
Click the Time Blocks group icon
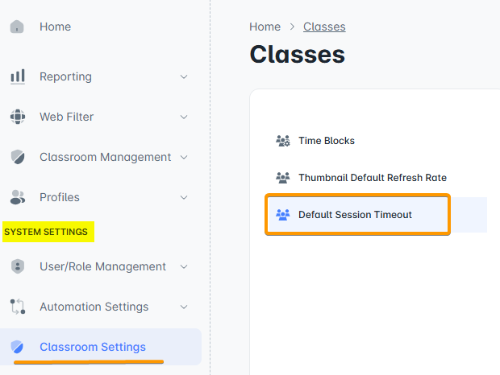[x=282, y=141]
